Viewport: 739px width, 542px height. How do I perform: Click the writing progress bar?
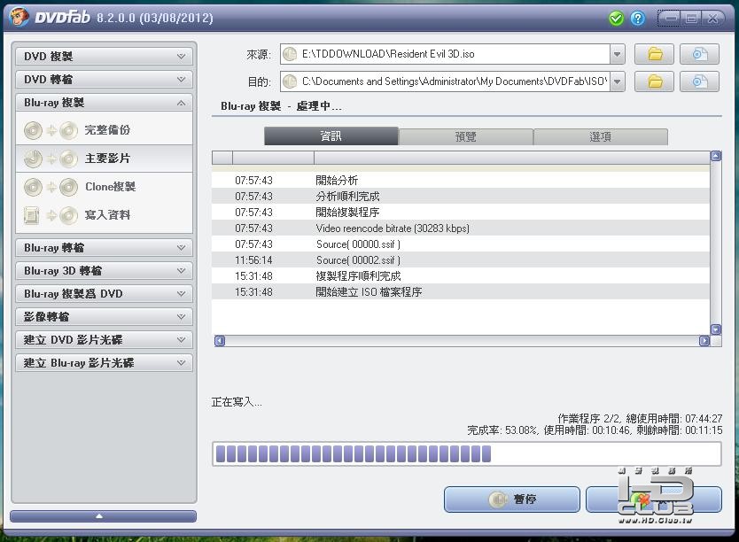point(467,454)
